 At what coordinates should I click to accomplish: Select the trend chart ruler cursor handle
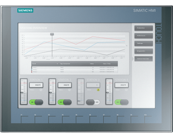click(x=52, y=34)
